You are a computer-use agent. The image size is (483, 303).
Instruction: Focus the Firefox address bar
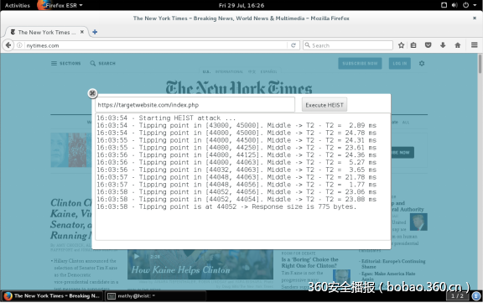coord(156,45)
